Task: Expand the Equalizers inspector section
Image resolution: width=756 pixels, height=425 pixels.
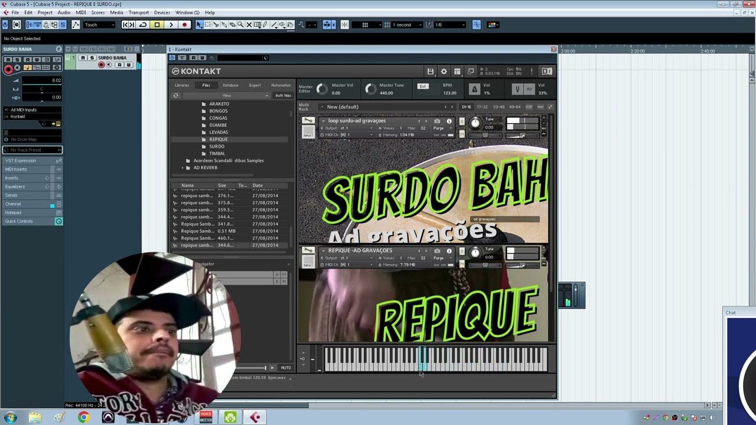Action: 32,187
